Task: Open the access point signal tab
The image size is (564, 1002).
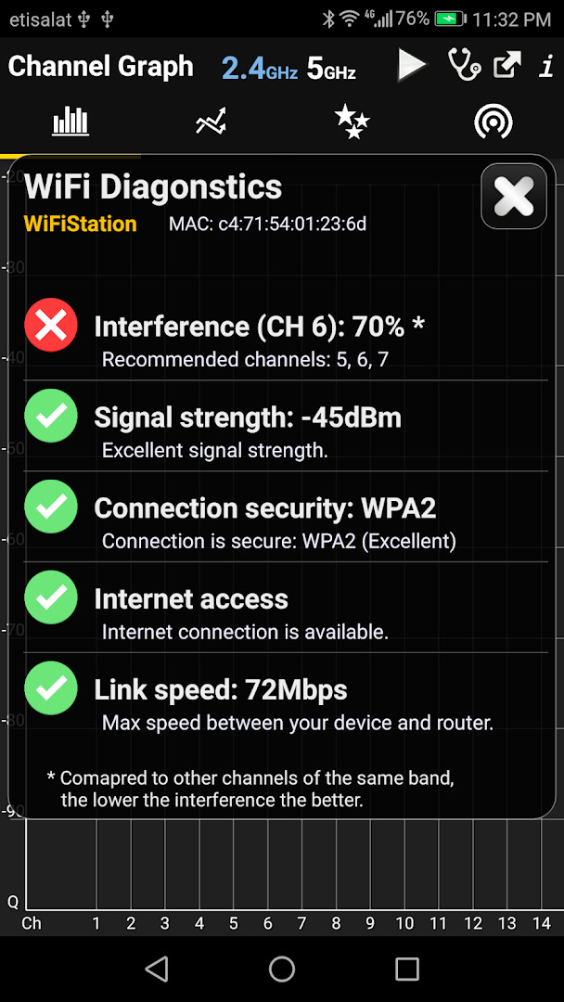Action: (x=493, y=122)
